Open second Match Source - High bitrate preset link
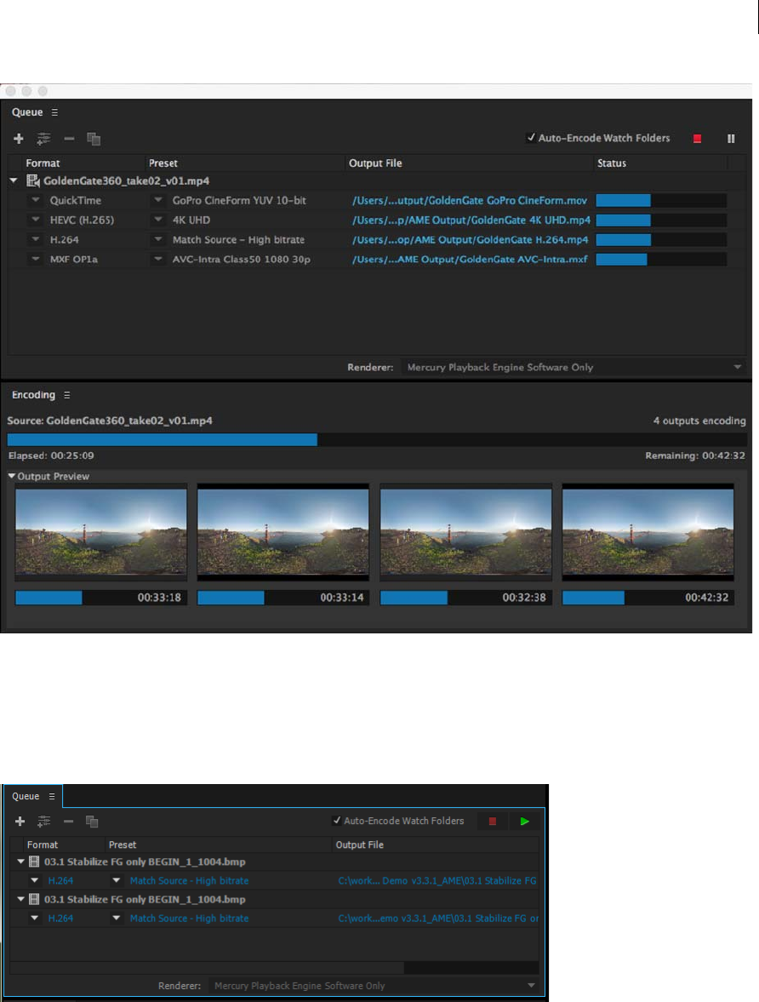759x1002 pixels. pyautogui.click(x=189, y=919)
